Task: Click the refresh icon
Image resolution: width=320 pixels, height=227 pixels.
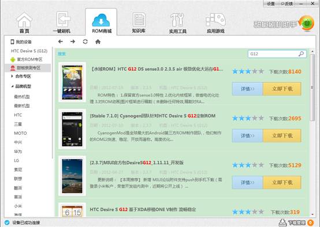Action: [x=85, y=41]
